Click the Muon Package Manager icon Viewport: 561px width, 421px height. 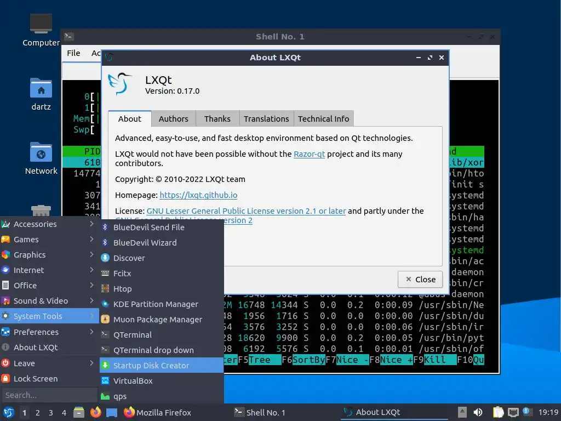[105, 320]
